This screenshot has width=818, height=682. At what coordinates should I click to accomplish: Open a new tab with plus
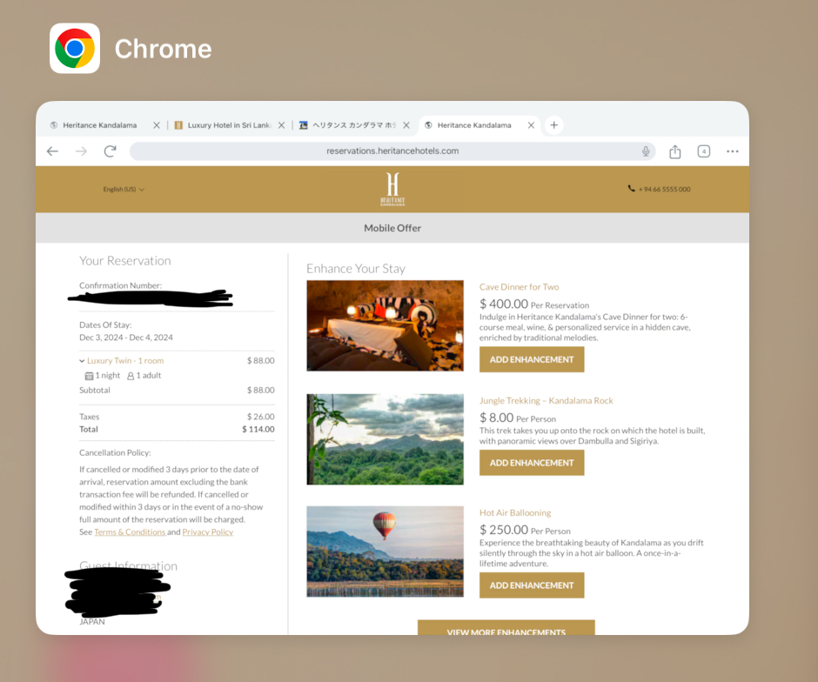(554, 125)
